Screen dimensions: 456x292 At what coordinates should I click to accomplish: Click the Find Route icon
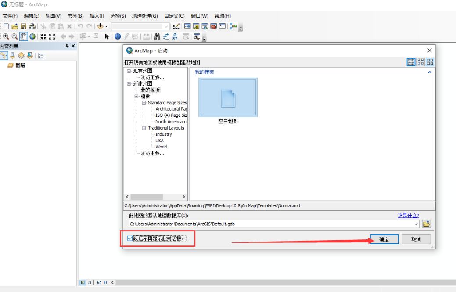pos(166,36)
